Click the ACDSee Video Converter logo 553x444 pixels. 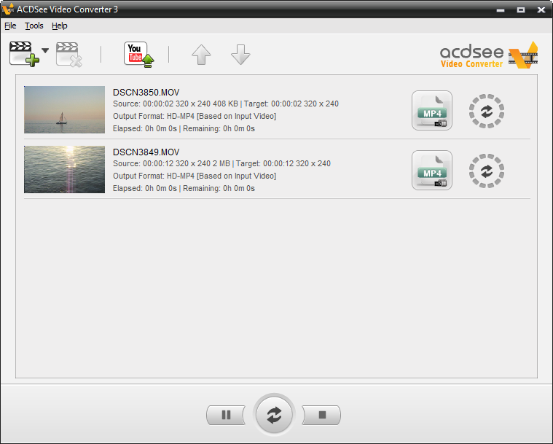[489, 55]
